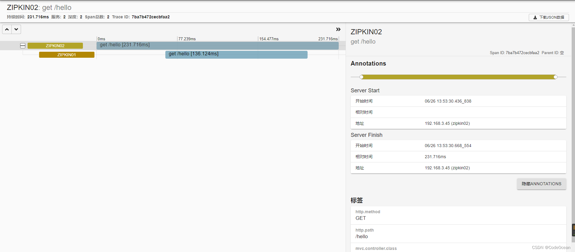Click the Annotations section heading
Viewport: 575px width, 252px height.
368,63
